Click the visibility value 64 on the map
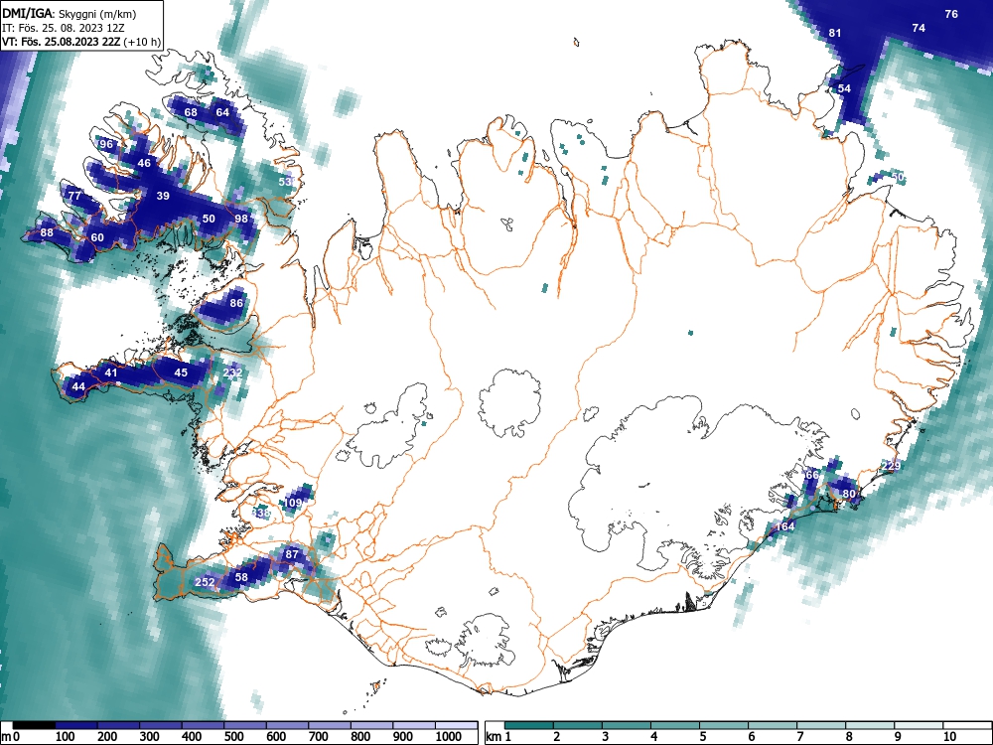The image size is (993, 745). (x=222, y=112)
